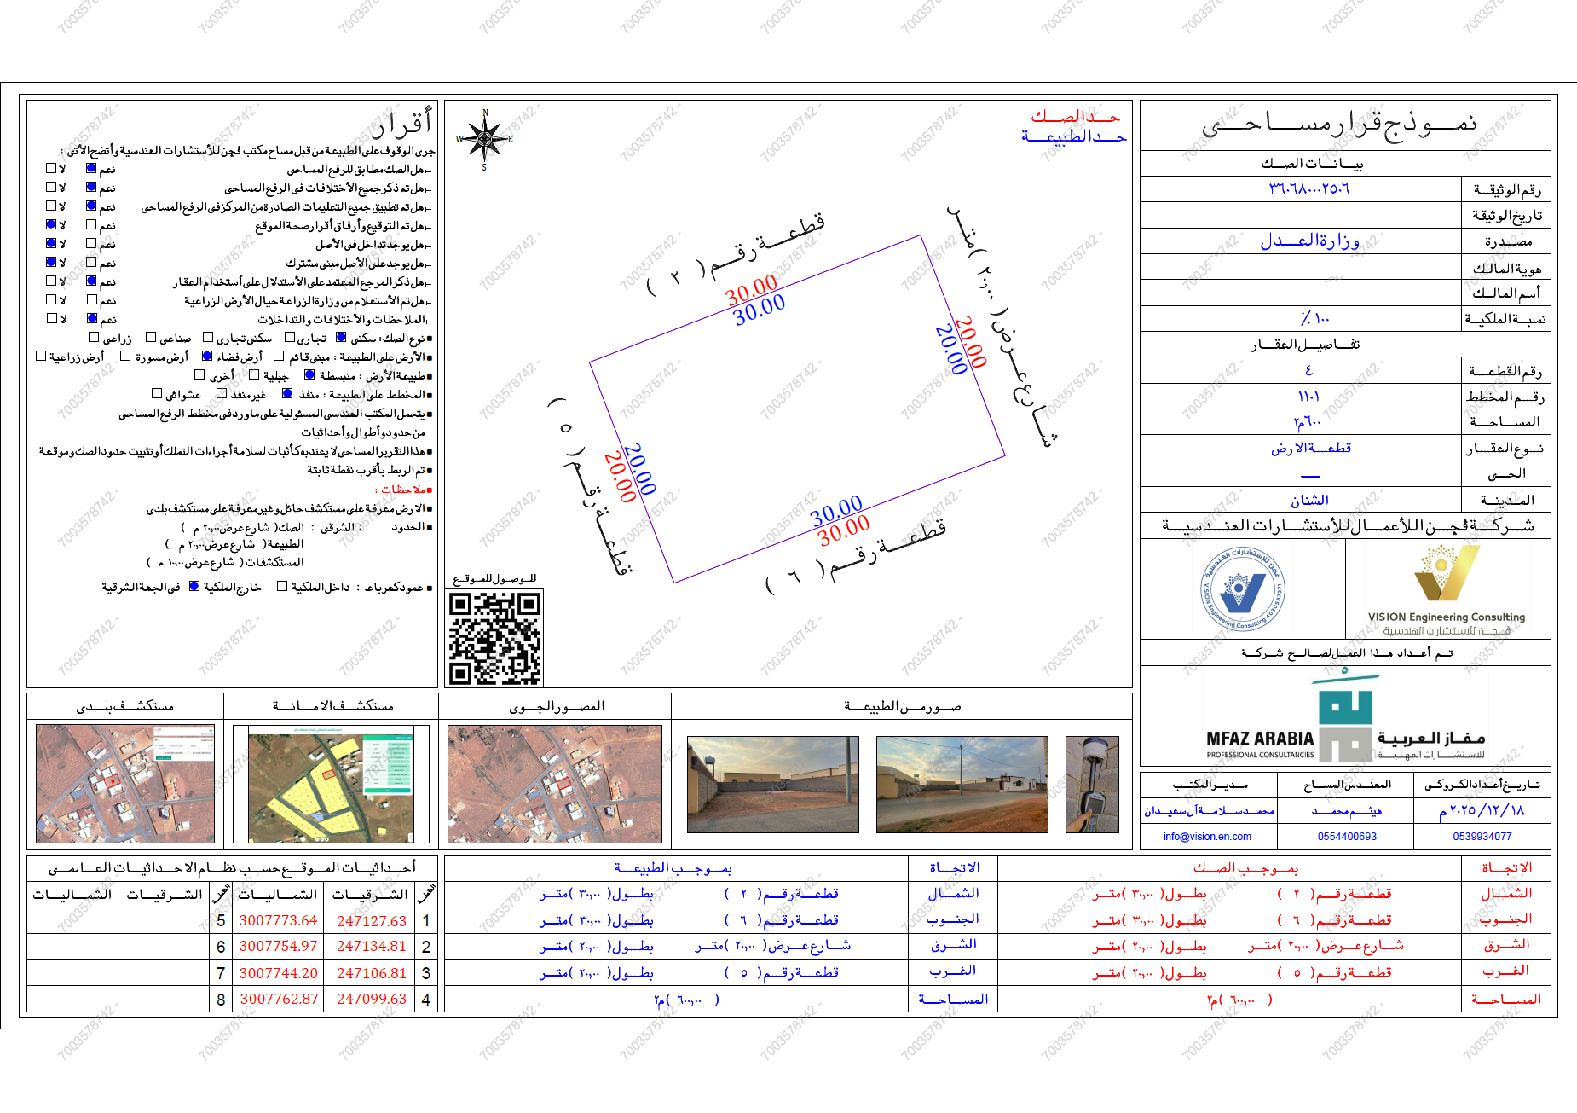
Task: Open the مستكشف بلدى map thumbnail
Action: click(125, 784)
